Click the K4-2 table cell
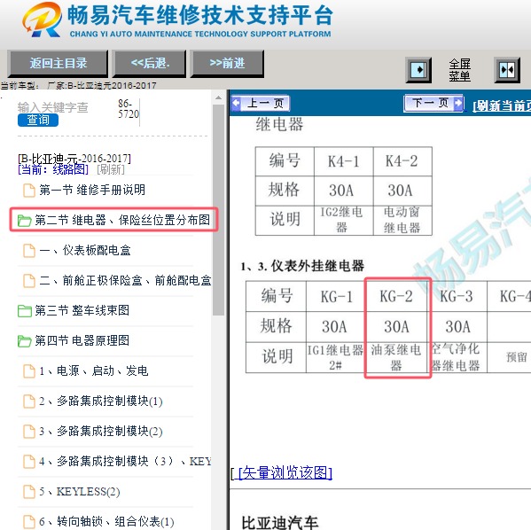The height and width of the screenshot is (530, 531). (x=402, y=161)
